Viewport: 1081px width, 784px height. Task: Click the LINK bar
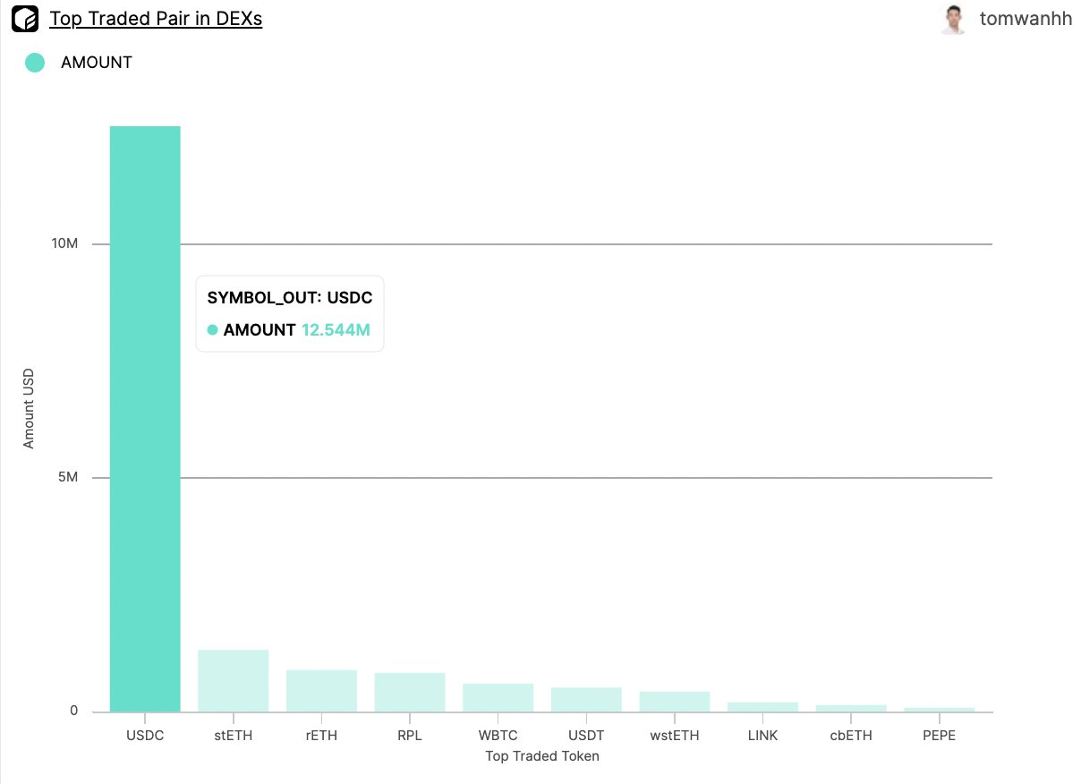762,707
